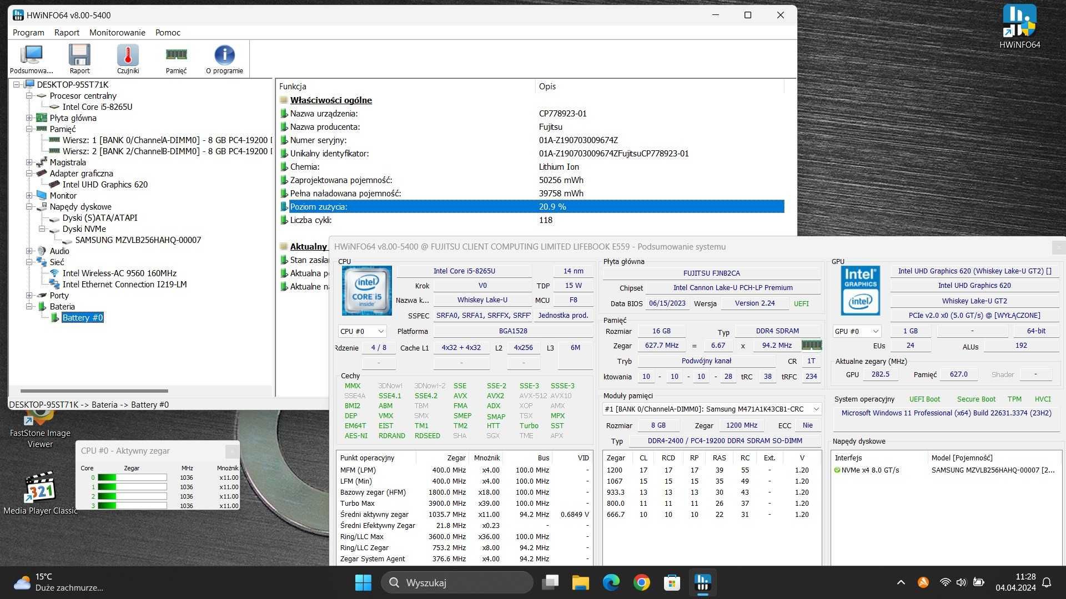Click the SSPEC value SRFA0, SRFA1 field
1066x599 pixels.
coord(482,315)
